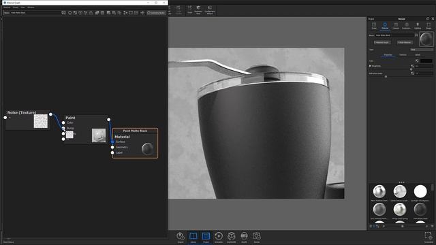Select the Labels sub-tab

pyautogui.click(x=418, y=55)
